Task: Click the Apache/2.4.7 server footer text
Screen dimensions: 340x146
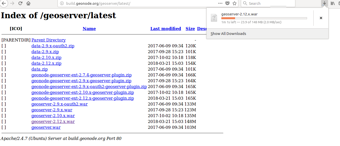Action: point(61,138)
